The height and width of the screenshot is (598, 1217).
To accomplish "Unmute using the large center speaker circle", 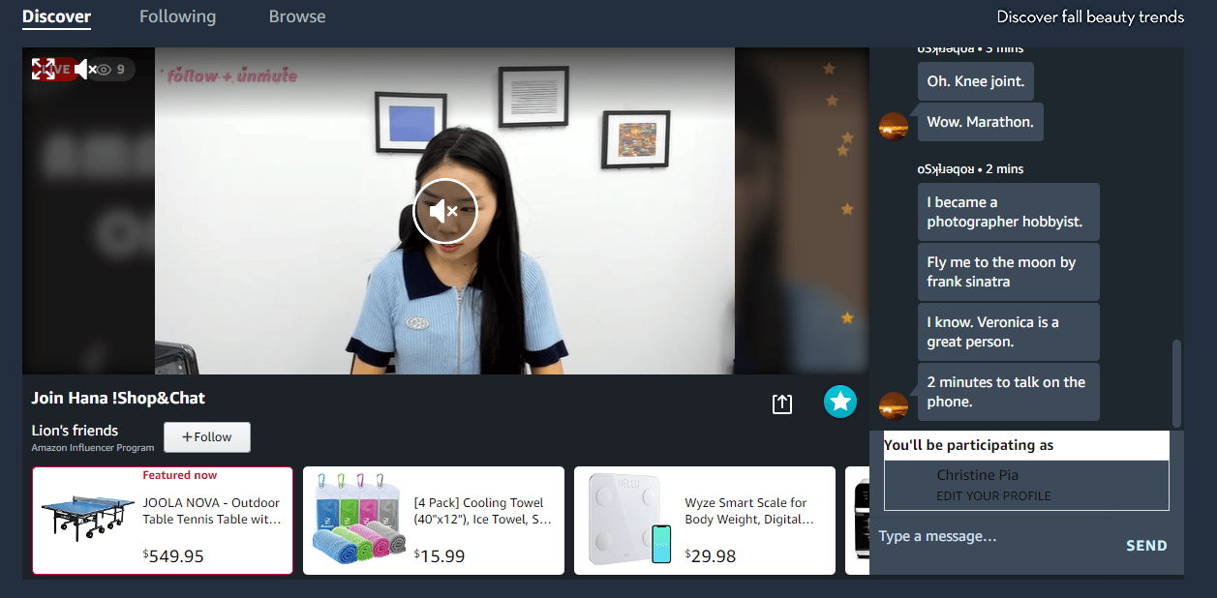I will 445,210.
